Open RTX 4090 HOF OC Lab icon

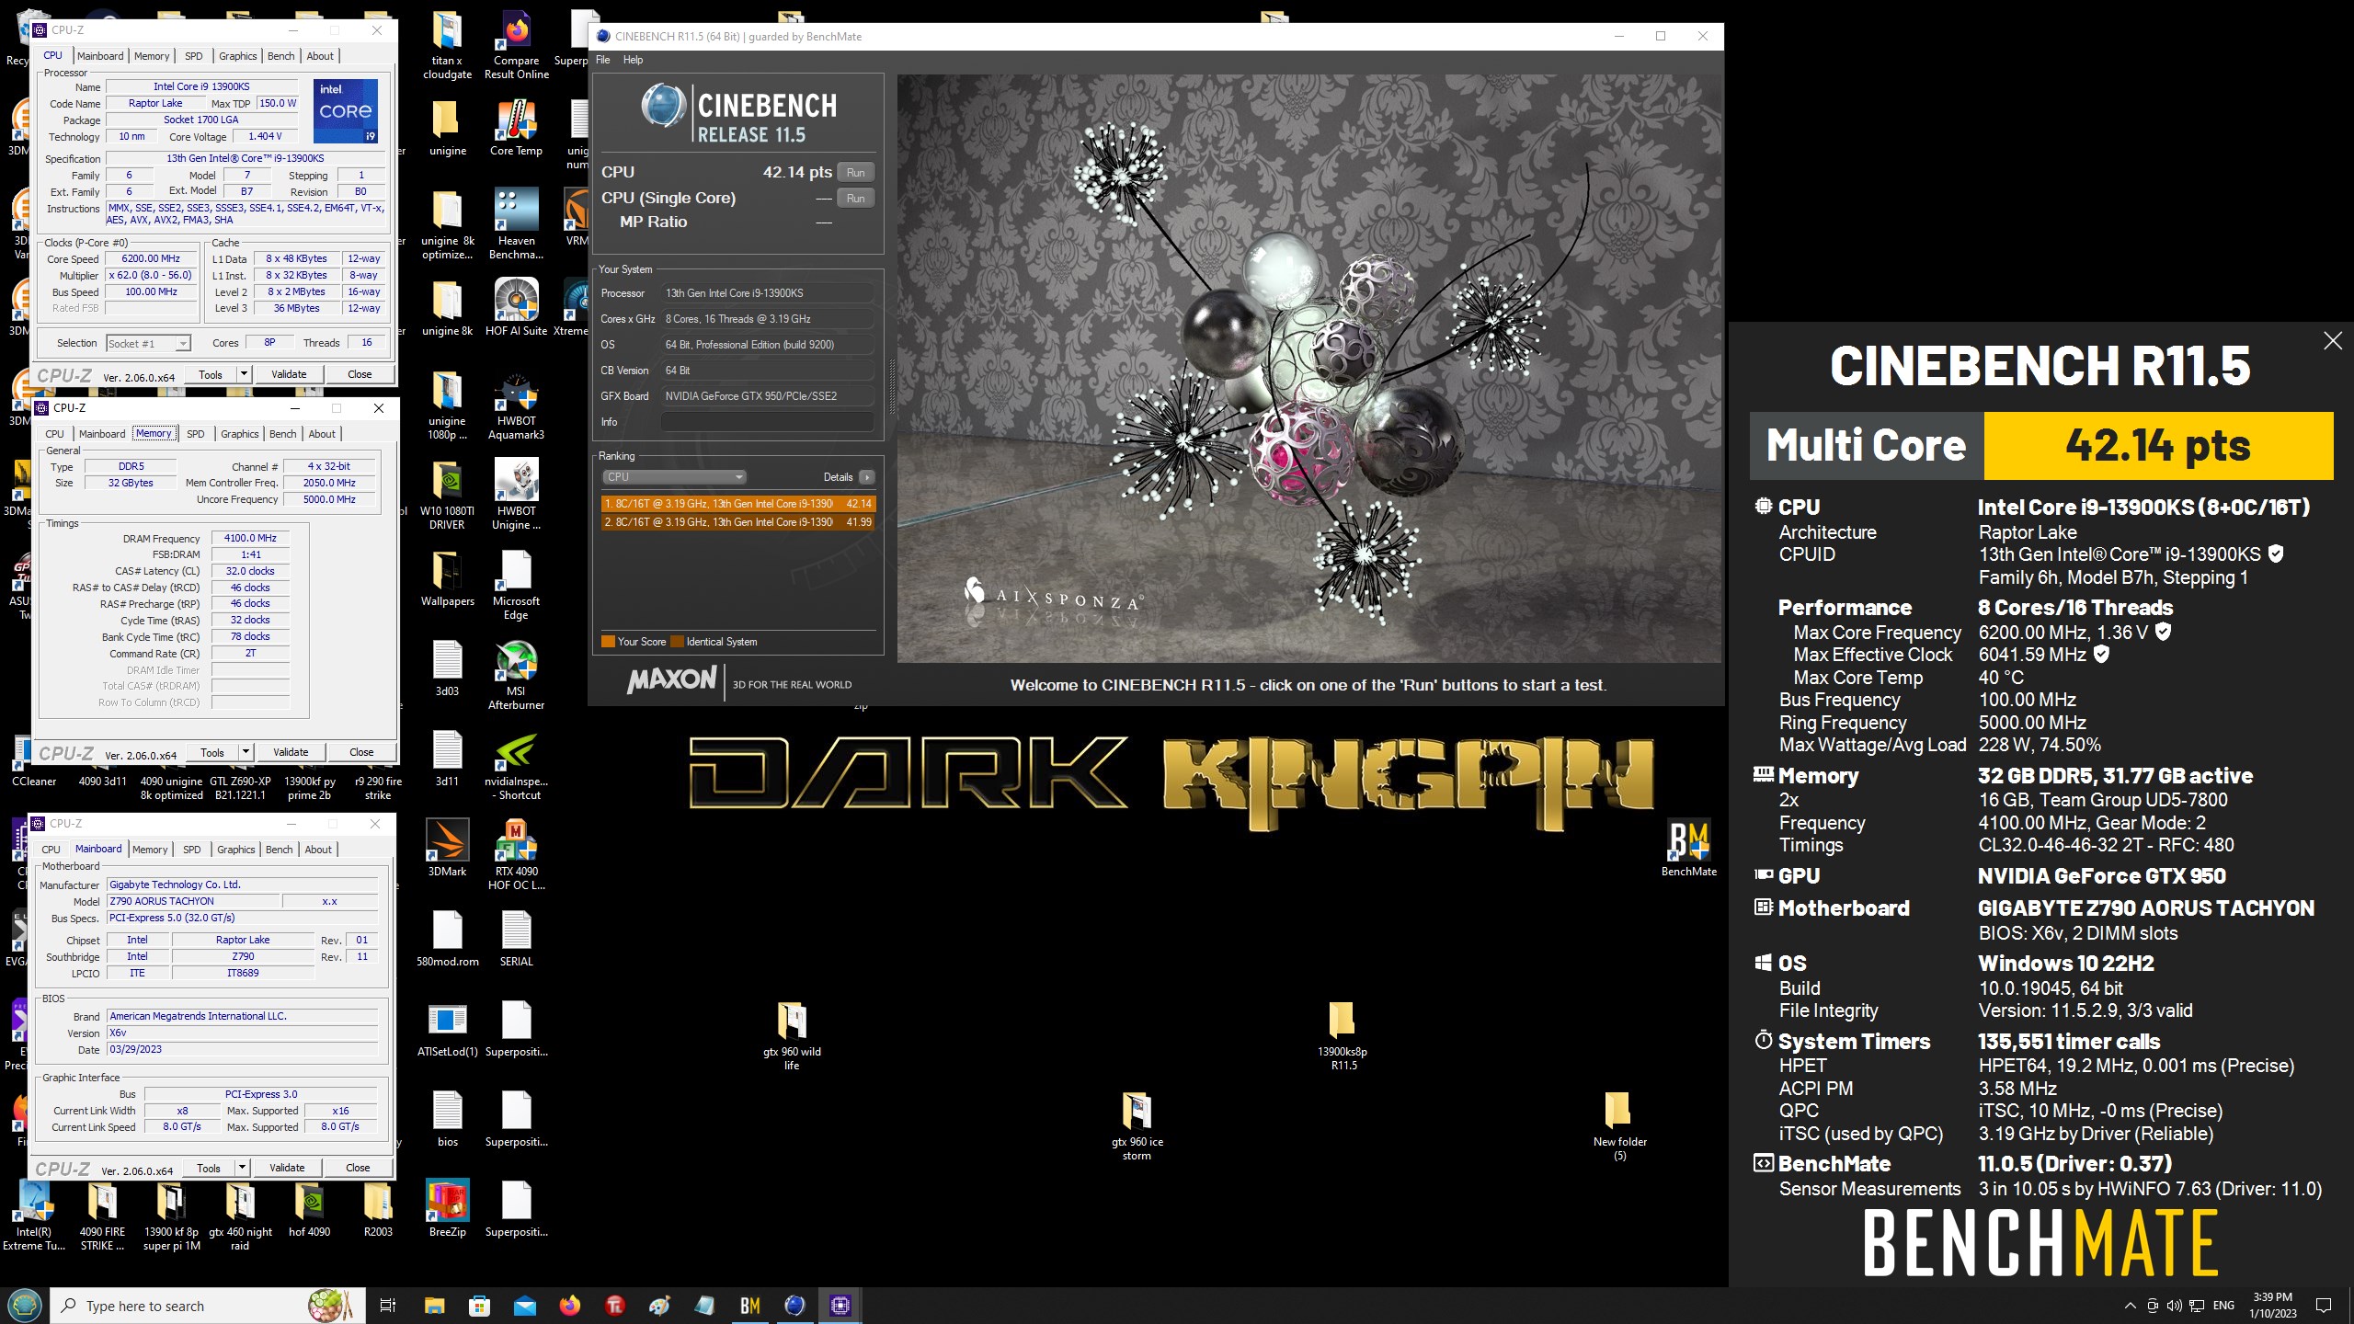516,855
